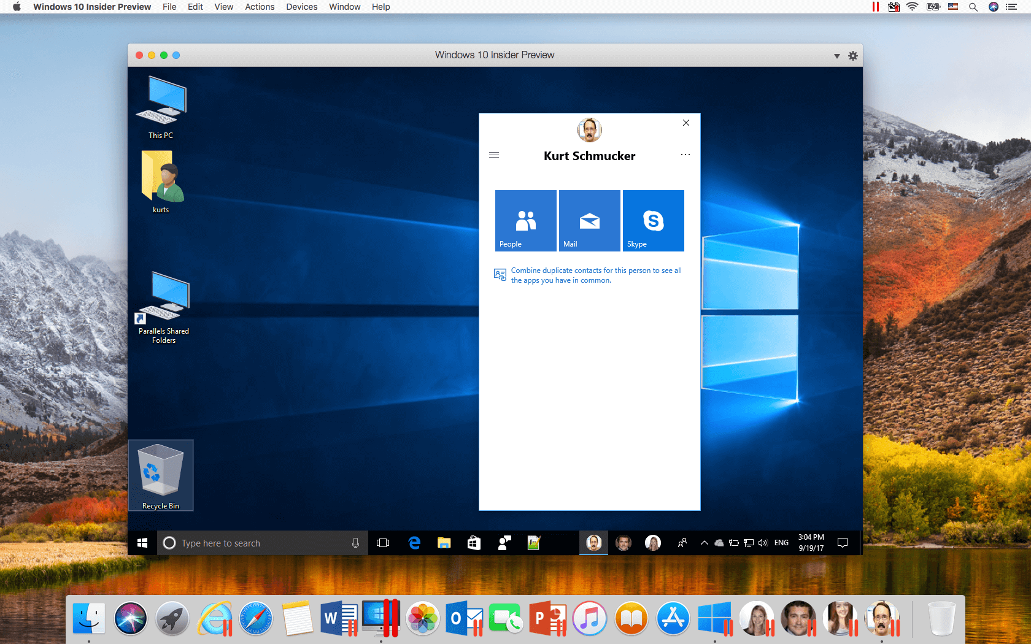Launch Safari from the Dock
Image resolution: width=1031 pixels, height=644 pixels.
(256, 618)
